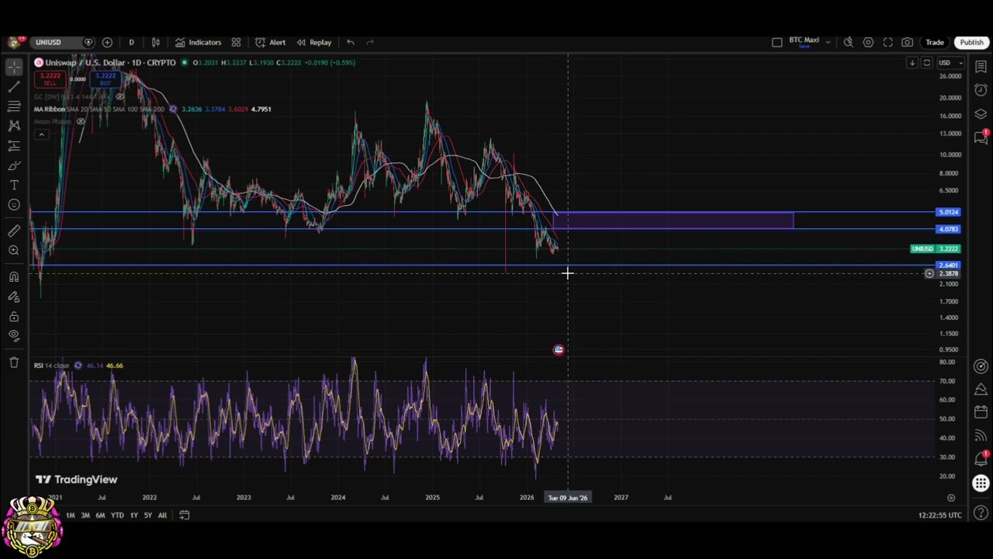Open the object tree layers panel
993x559 pixels.
(x=981, y=114)
